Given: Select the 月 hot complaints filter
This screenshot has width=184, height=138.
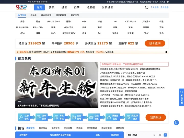Looking at the screenshot, I should [x=165, y=135].
